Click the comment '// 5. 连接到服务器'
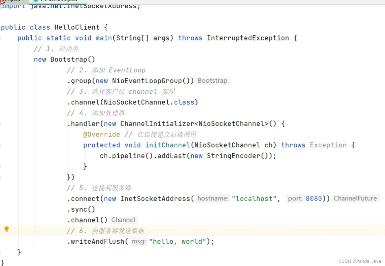This screenshot has width=385, height=266. pos(99,188)
